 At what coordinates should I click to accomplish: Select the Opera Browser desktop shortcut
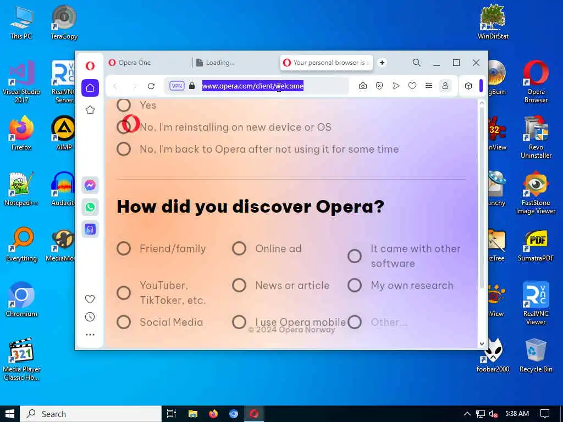tap(536, 81)
